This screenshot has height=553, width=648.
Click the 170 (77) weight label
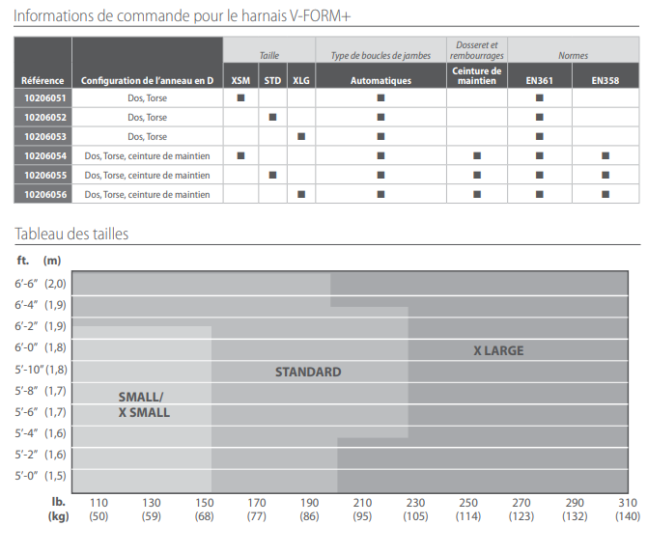[257, 510]
